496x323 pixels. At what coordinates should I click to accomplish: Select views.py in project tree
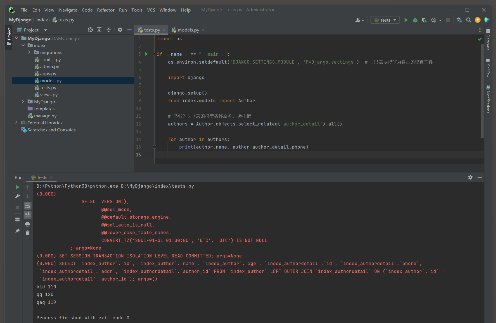49,95
